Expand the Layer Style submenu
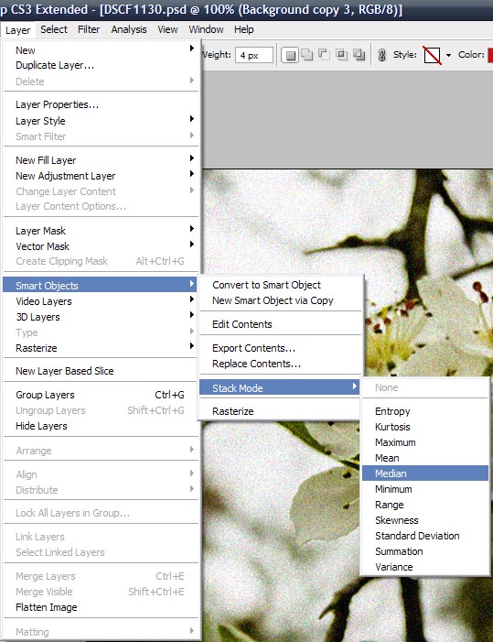This screenshot has width=493, height=642. pos(101,121)
